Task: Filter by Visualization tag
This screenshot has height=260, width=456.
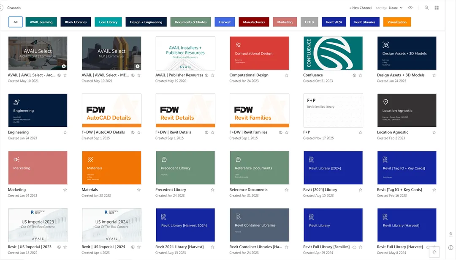Action: (396, 22)
